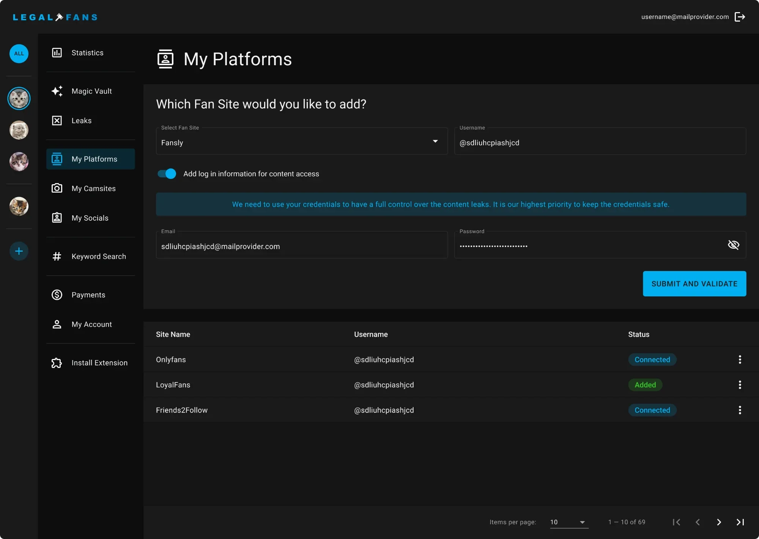Toggle log in information for content access
Viewport: 759px width, 539px height.
pyautogui.click(x=167, y=174)
